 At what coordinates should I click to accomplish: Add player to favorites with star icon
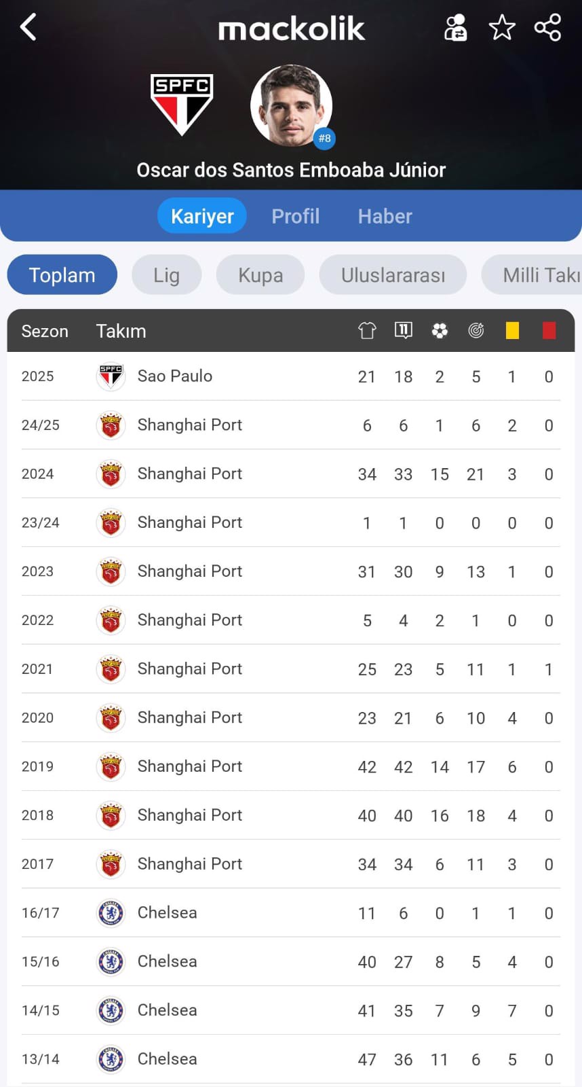pos(502,28)
